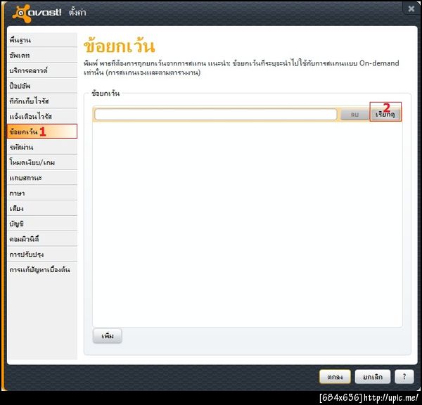The image size is (422, 405).
Task: Click the exclusion path input field
Action: click(216, 115)
